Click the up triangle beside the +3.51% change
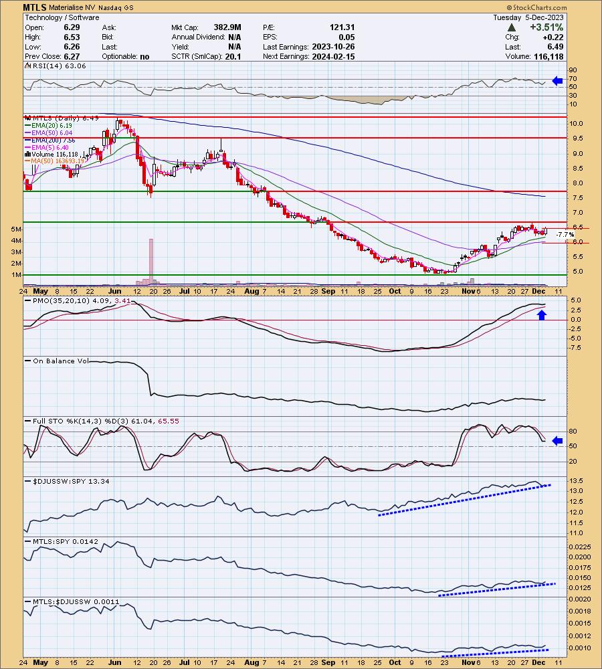 click(512, 27)
